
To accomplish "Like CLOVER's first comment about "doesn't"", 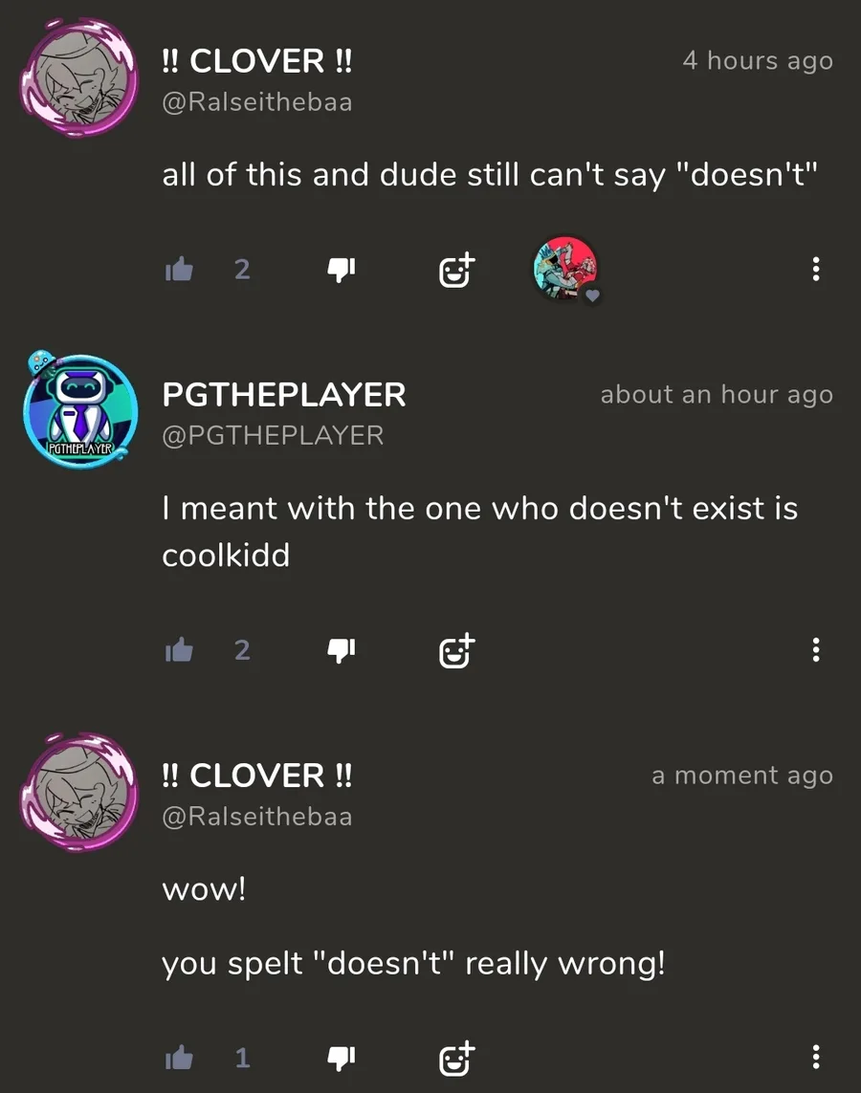I will [179, 269].
